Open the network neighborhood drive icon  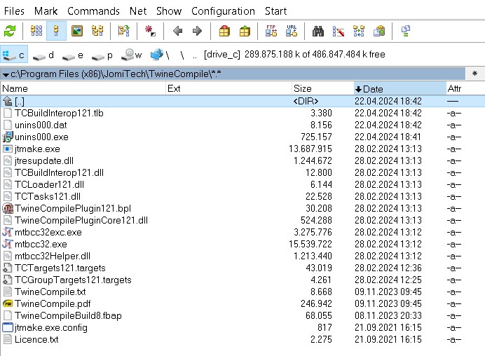point(156,55)
